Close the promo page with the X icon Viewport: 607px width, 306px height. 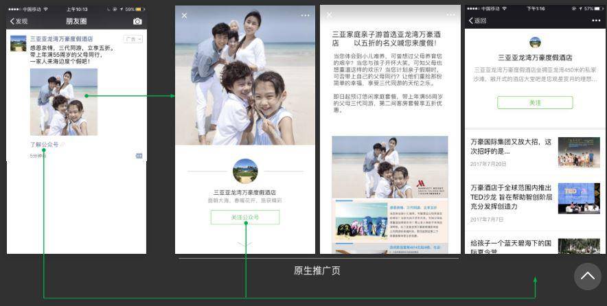point(184,16)
